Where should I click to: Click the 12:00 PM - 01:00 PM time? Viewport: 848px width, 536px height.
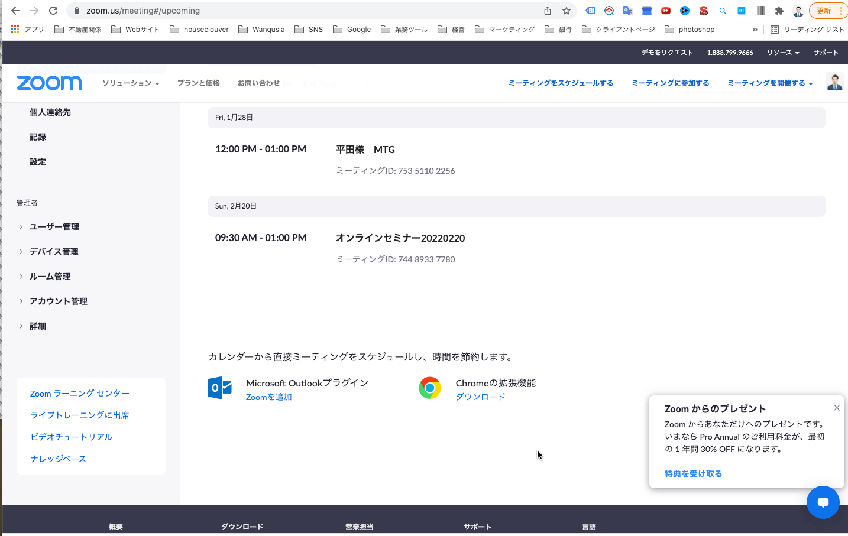[261, 150]
